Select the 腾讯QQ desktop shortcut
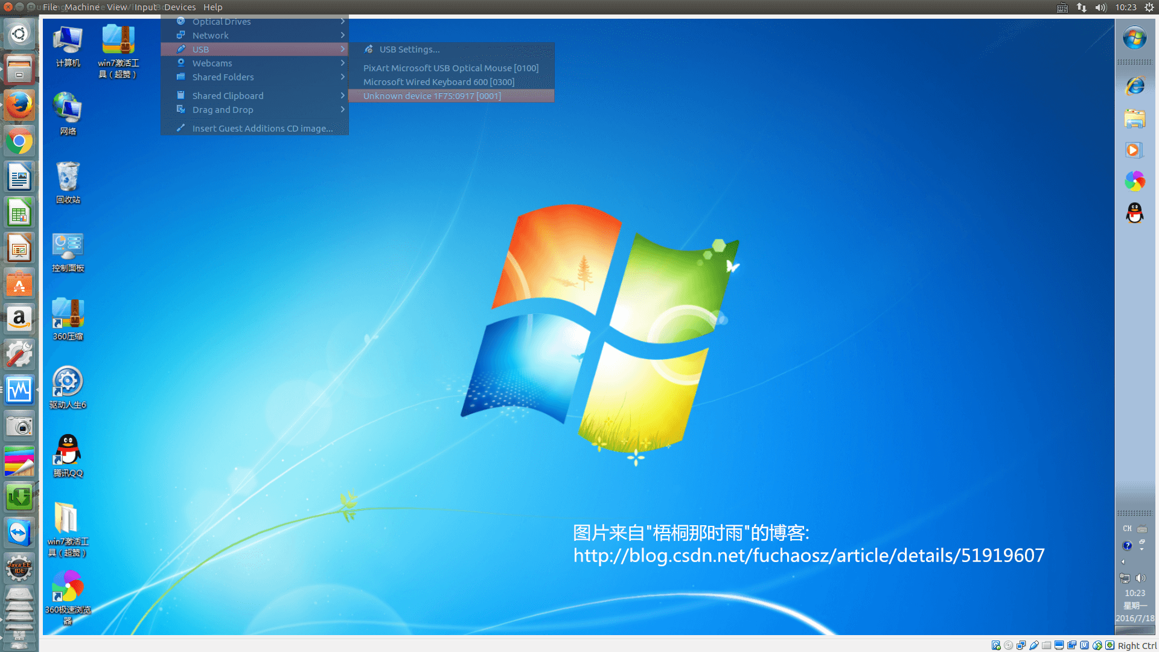Viewport: 1159px width, 652px height. (x=68, y=456)
